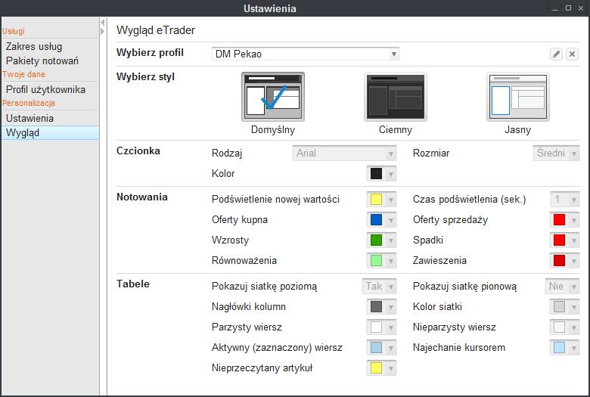
Task: Open Czas podświetlenia seconds dropdown
Action: point(564,200)
